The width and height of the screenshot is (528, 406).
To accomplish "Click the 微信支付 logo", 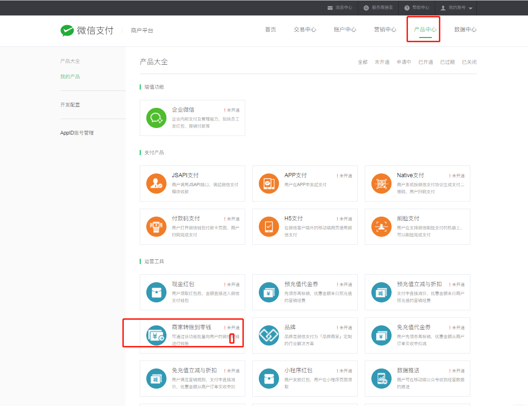I will coord(87,30).
